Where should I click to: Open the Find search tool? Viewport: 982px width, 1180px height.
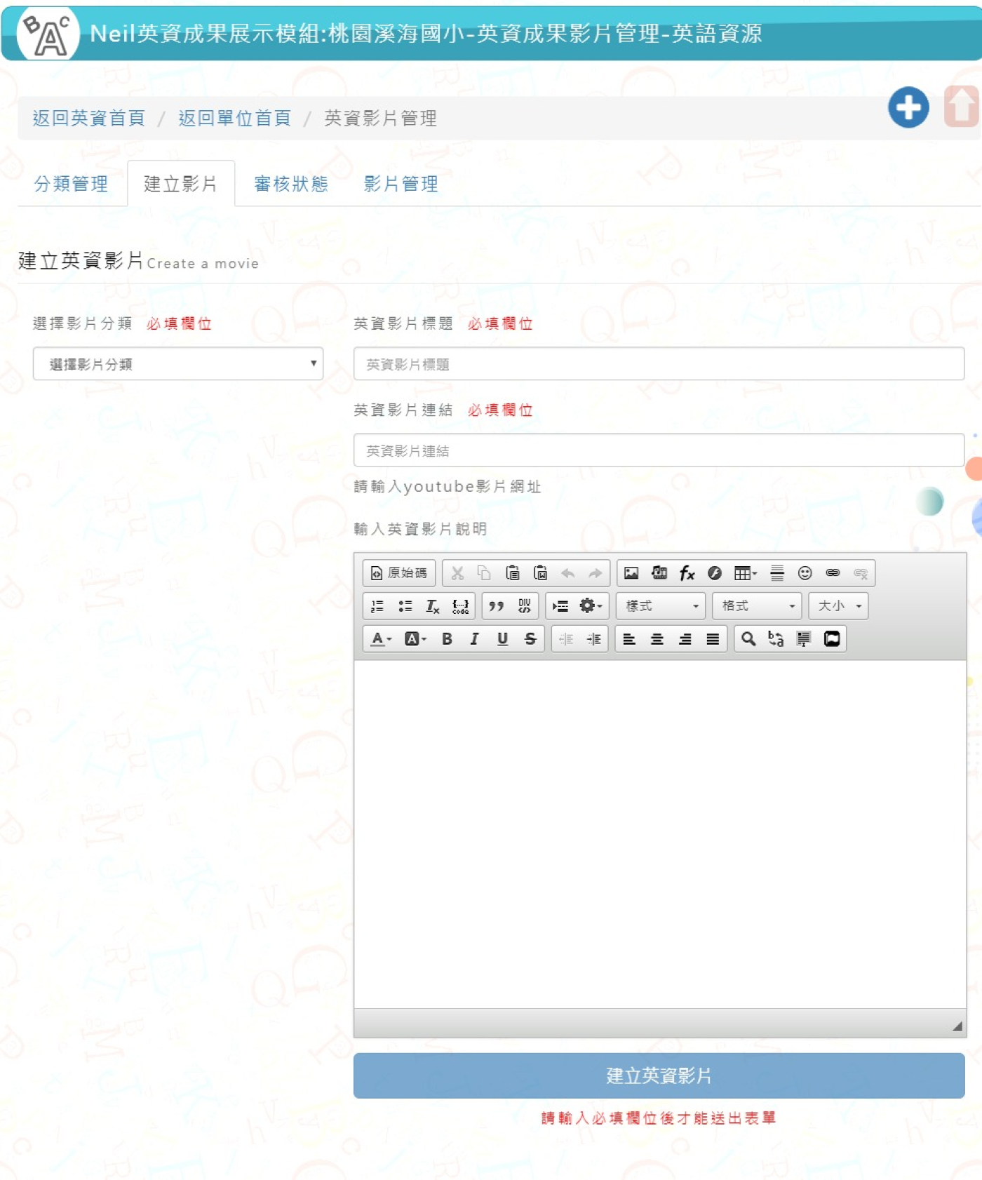click(748, 639)
